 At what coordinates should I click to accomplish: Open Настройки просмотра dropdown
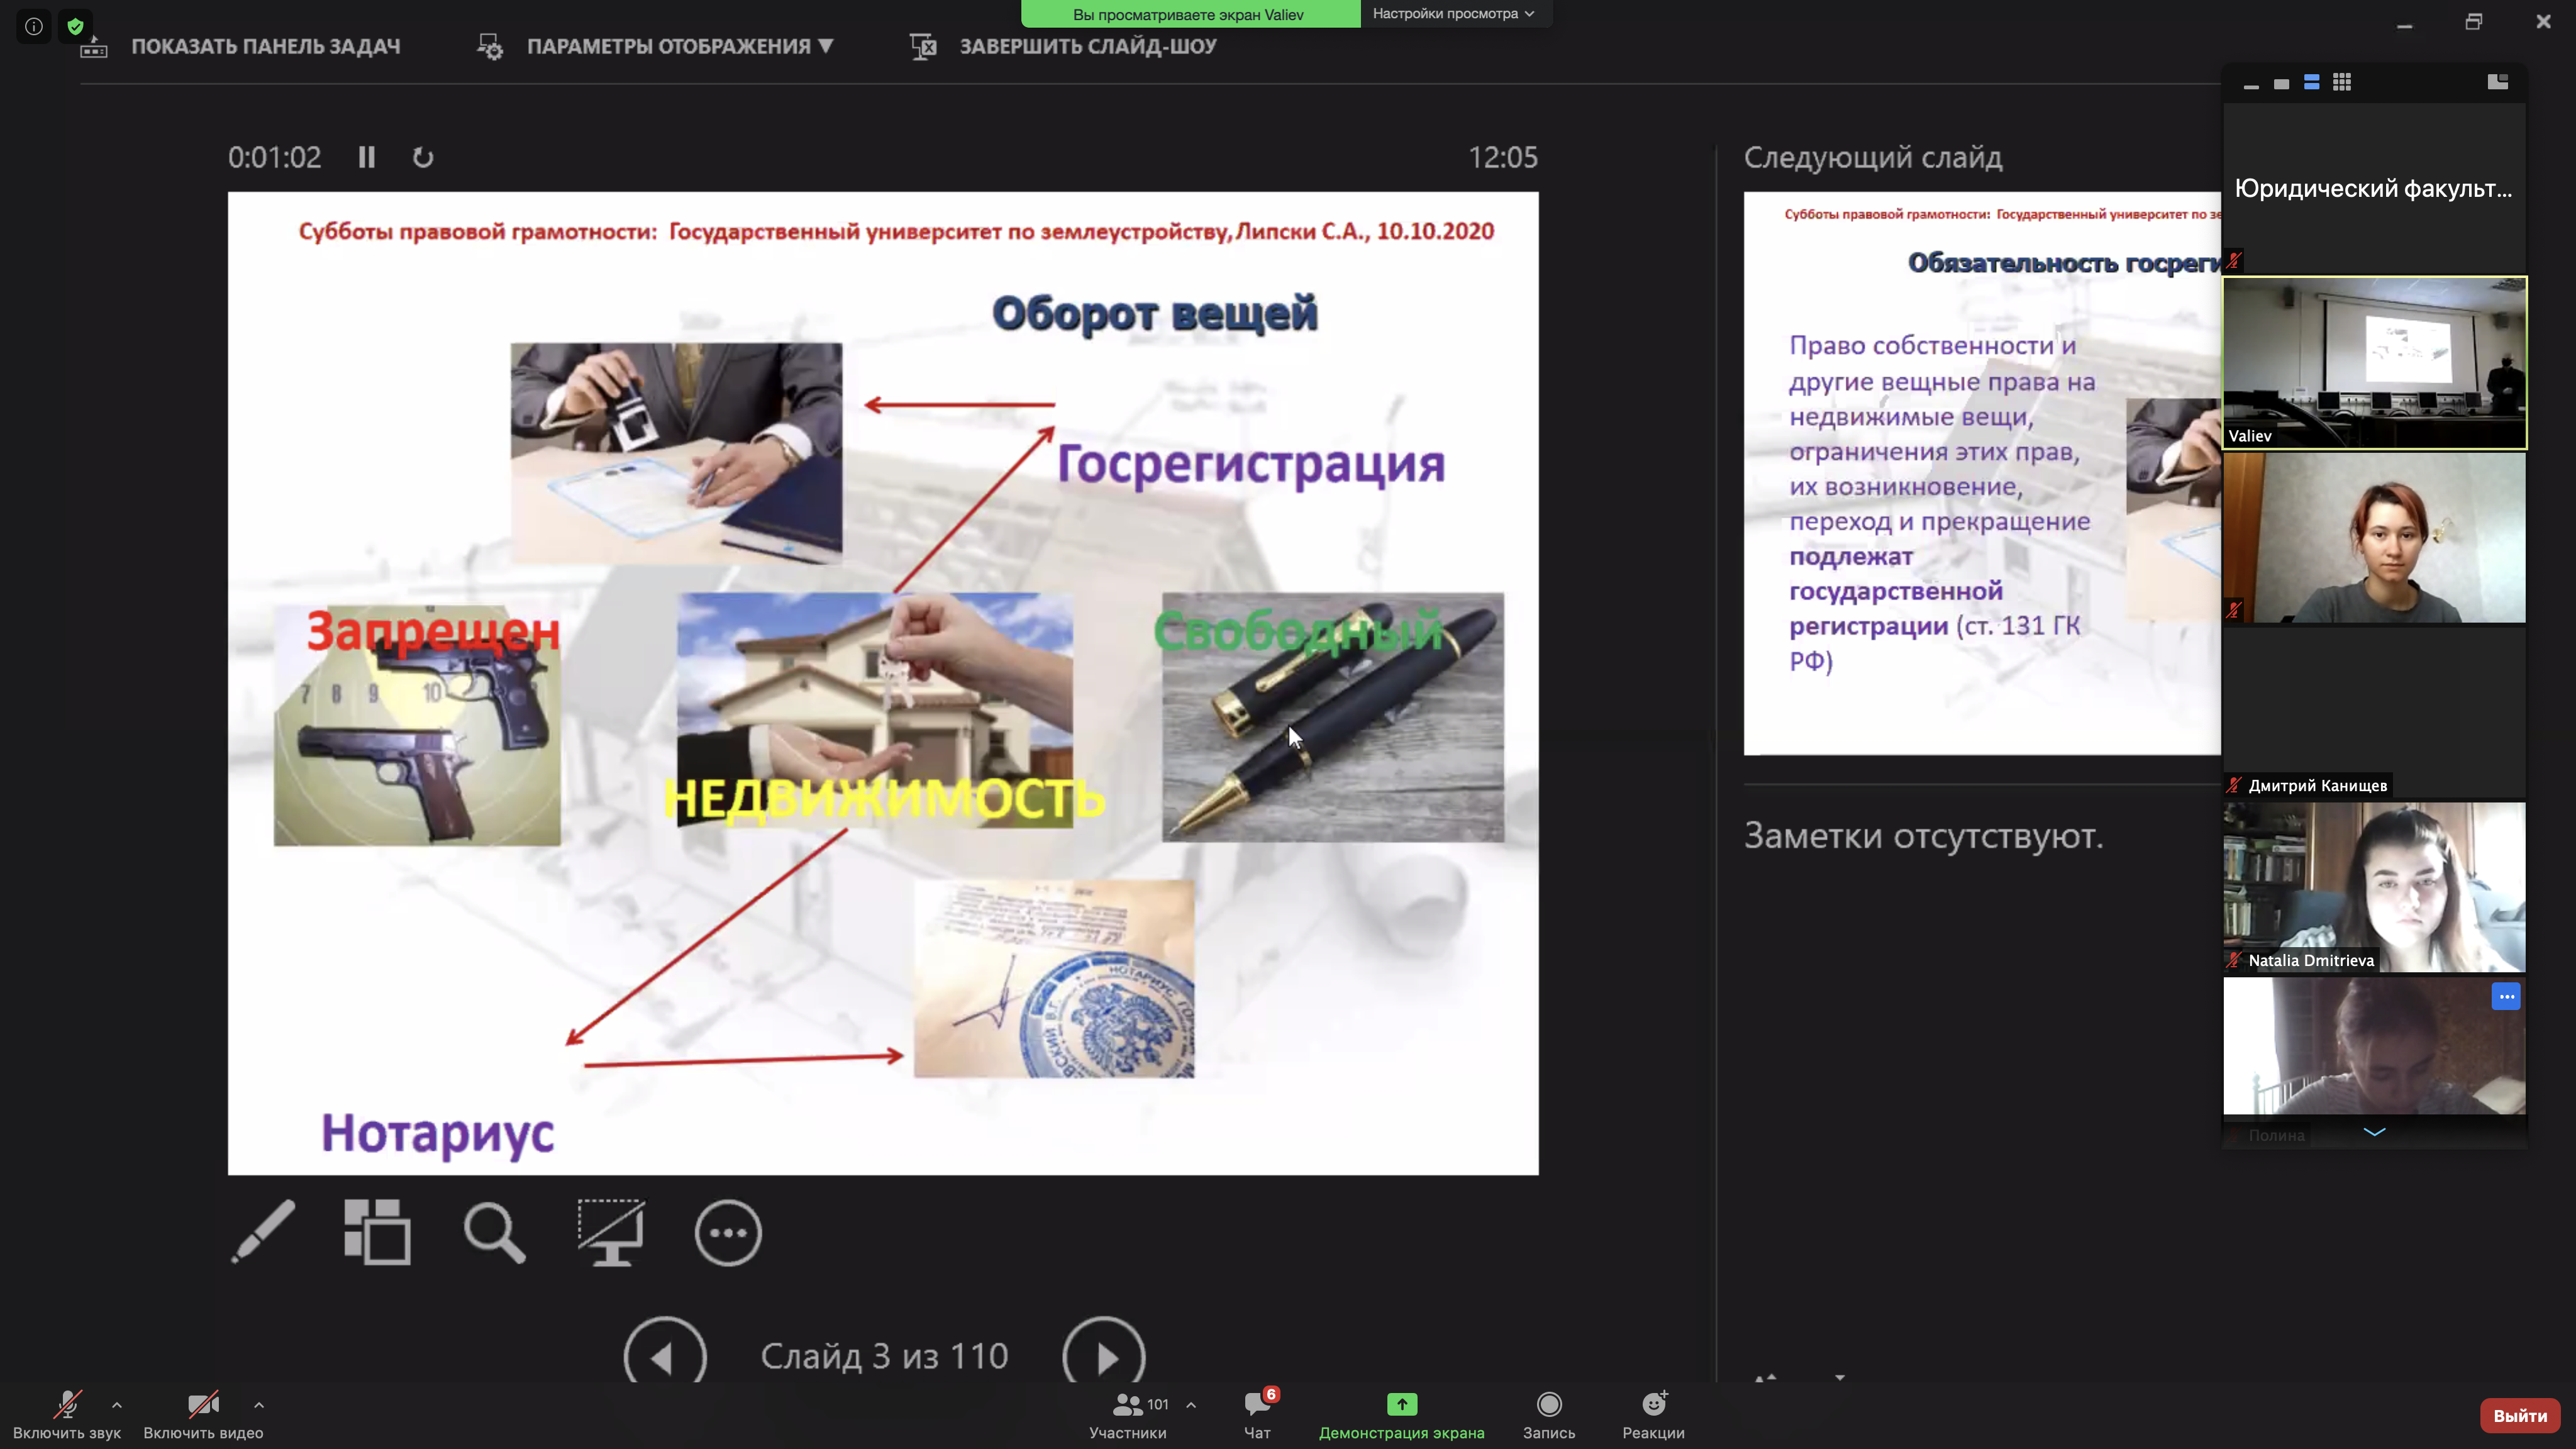[1453, 14]
